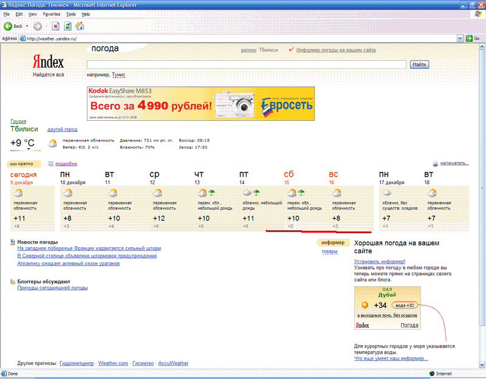Click the Kodak EasyShare banner ad
Screen dimensions: 486x379
coord(201,103)
